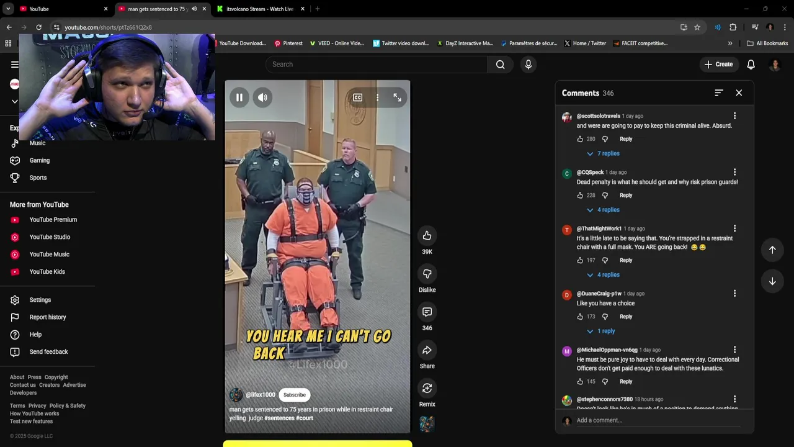Open options menu for DuaneCraig-p1w comment
The width and height of the screenshot is (794, 447).
coord(734,293)
